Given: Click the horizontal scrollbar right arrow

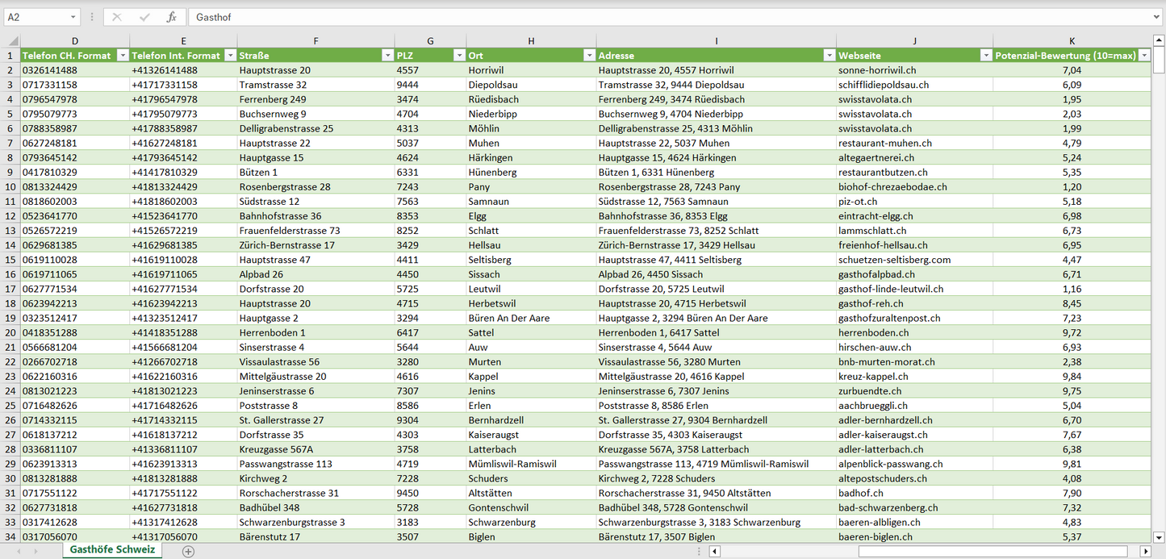Looking at the screenshot, I should (x=1145, y=551).
